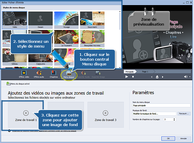Click plus icon in Zone de travail 3
This screenshot has height=143, width=194.
coord(105,113)
